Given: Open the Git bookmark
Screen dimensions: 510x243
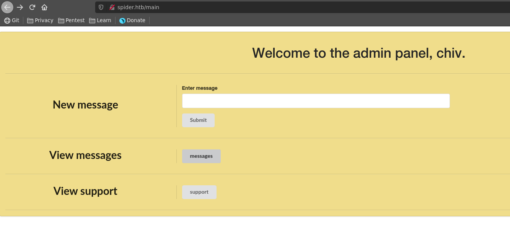Looking at the screenshot, I should click(x=12, y=20).
